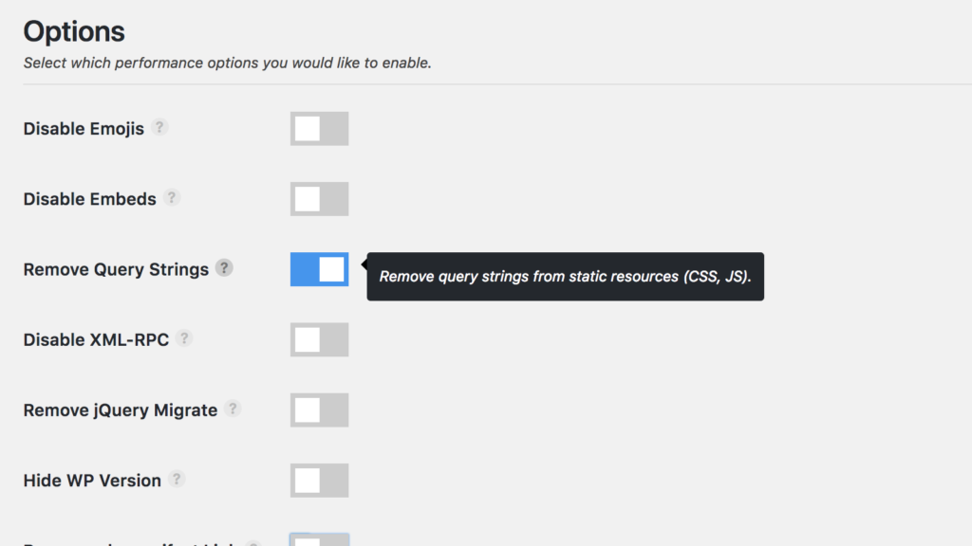Show help for Disable XML-RPC
The width and height of the screenshot is (972, 546).
(184, 337)
